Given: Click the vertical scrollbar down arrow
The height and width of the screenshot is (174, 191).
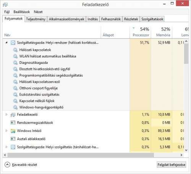Looking at the screenshot, I should (x=186, y=150).
